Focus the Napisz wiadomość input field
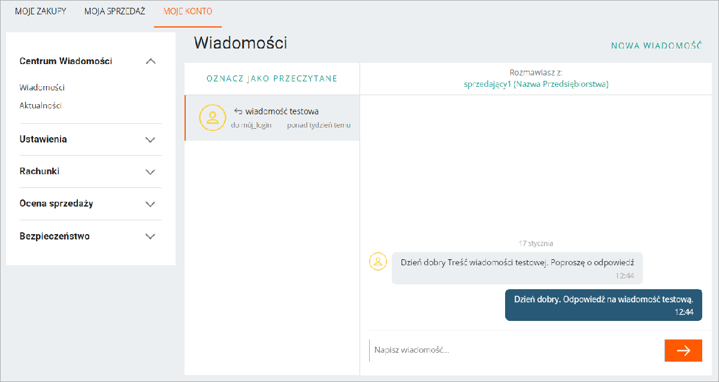This screenshot has height=382, width=719. 515,350
